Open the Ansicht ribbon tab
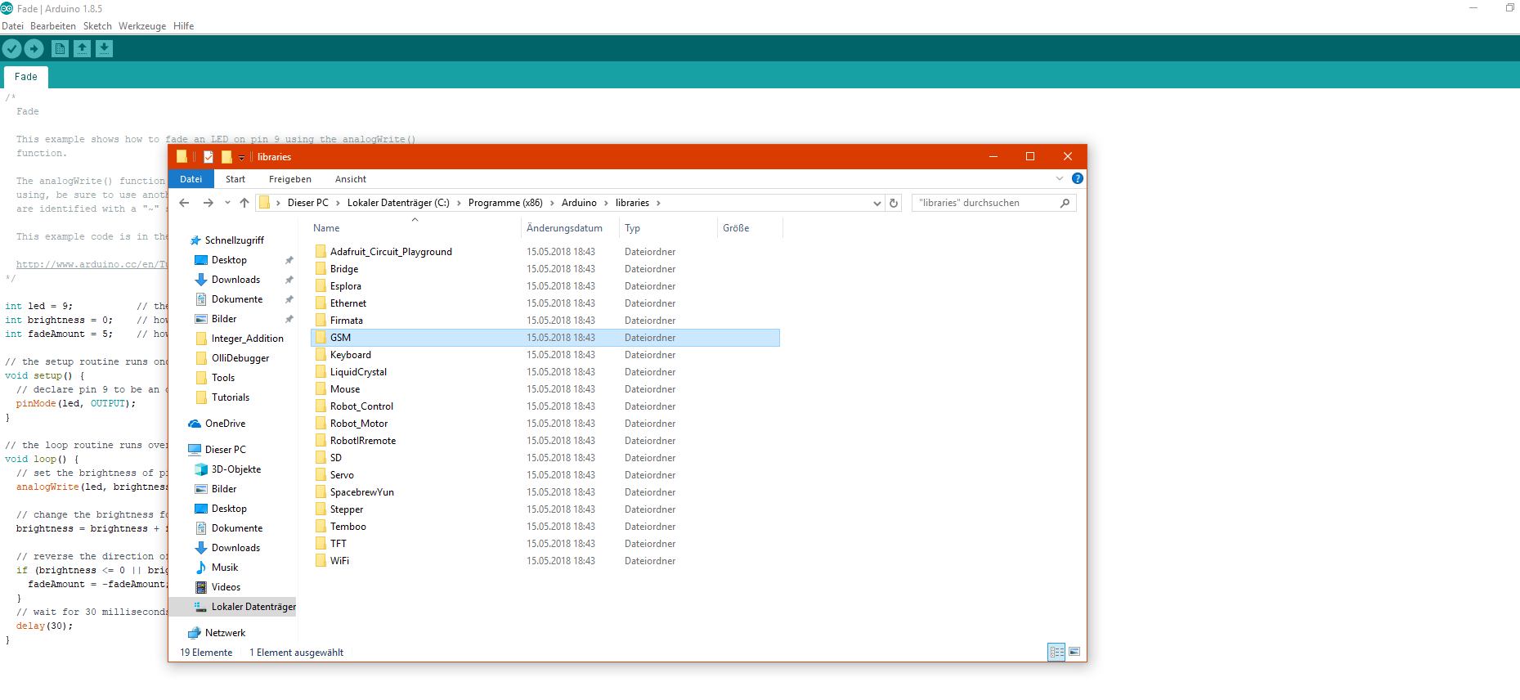This screenshot has height=700, width=1520. 351,179
